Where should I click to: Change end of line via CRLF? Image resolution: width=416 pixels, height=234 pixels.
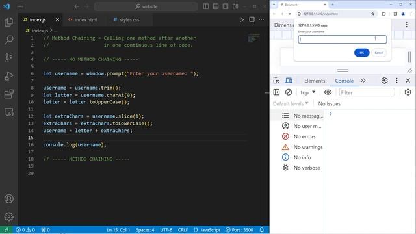(x=183, y=230)
